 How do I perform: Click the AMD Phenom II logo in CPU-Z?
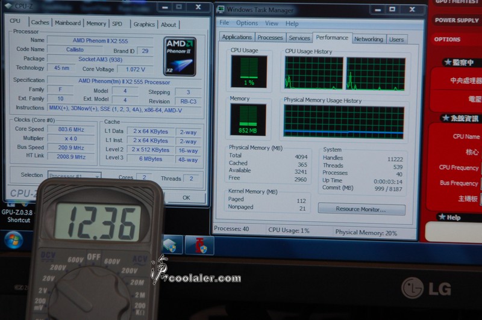pos(180,57)
